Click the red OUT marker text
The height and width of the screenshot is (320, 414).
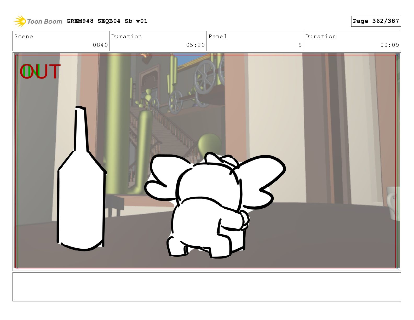[40, 71]
